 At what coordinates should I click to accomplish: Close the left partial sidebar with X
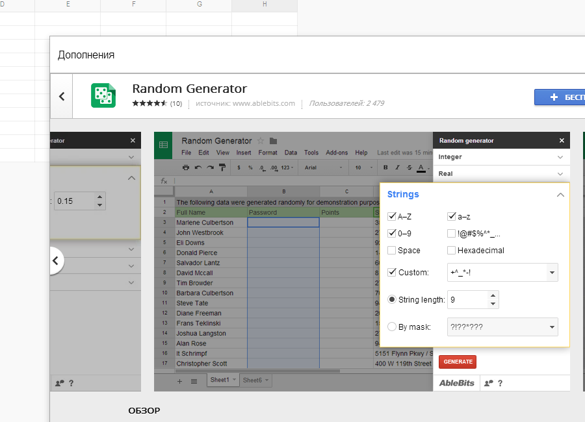point(133,140)
